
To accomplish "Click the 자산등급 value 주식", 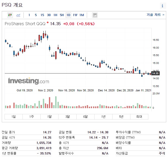I will tap(162, 153).
